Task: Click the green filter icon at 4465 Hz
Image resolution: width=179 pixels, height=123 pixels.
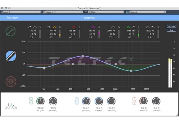Action: tap(130, 27)
